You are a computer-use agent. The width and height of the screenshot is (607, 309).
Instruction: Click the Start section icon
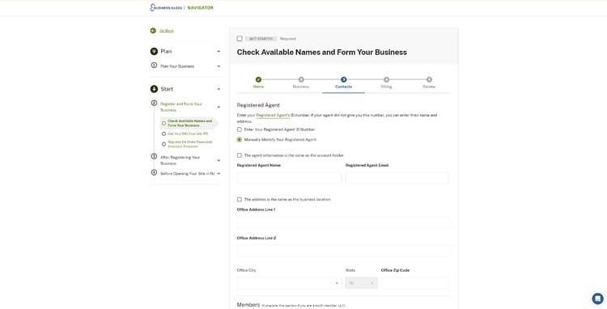click(154, 89)
